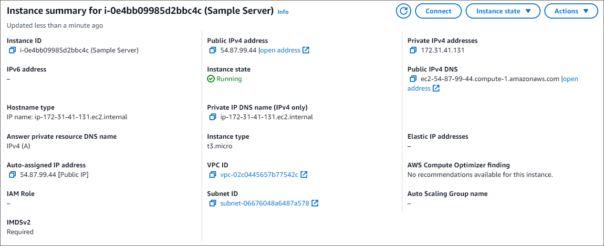
Task: Open external link icon beside VPC ID
Action: click(304, 174)
